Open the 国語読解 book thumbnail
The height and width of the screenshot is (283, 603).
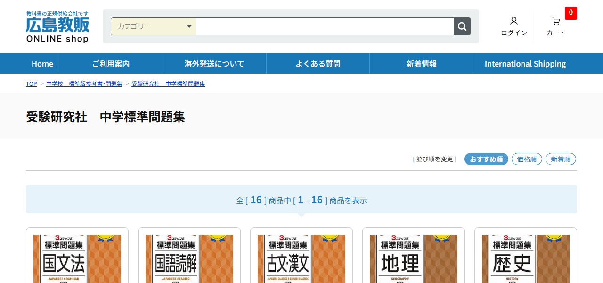[189, 259]
